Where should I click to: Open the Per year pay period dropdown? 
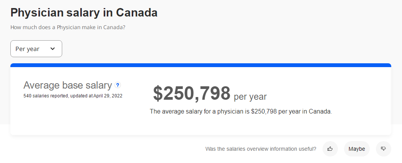point(36,49)
